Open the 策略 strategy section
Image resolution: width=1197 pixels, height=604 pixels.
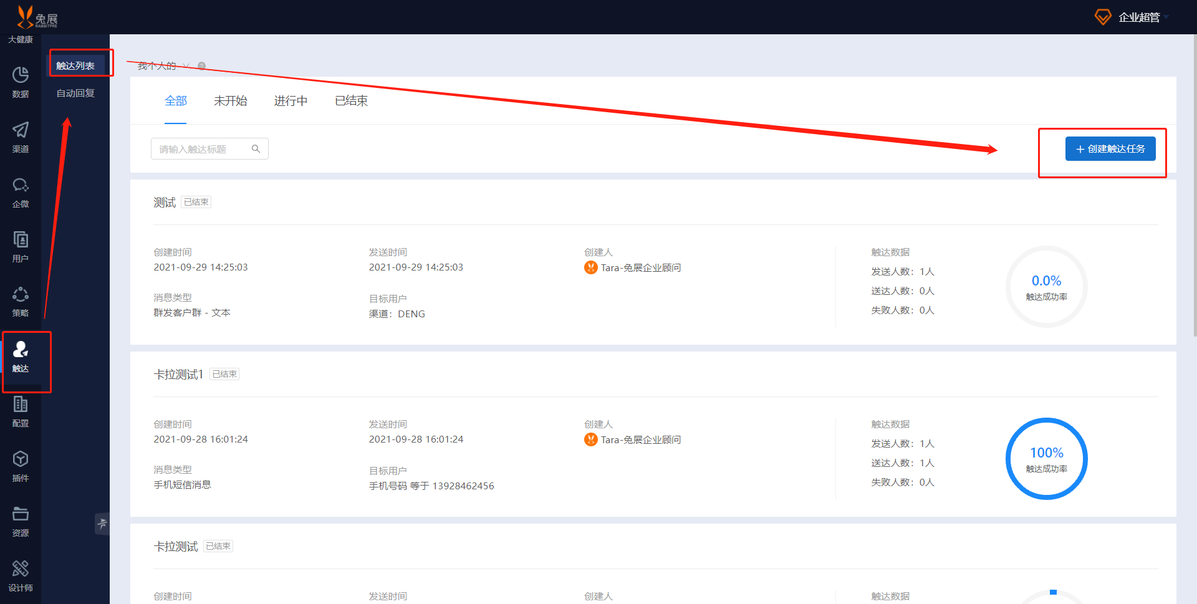21,302
